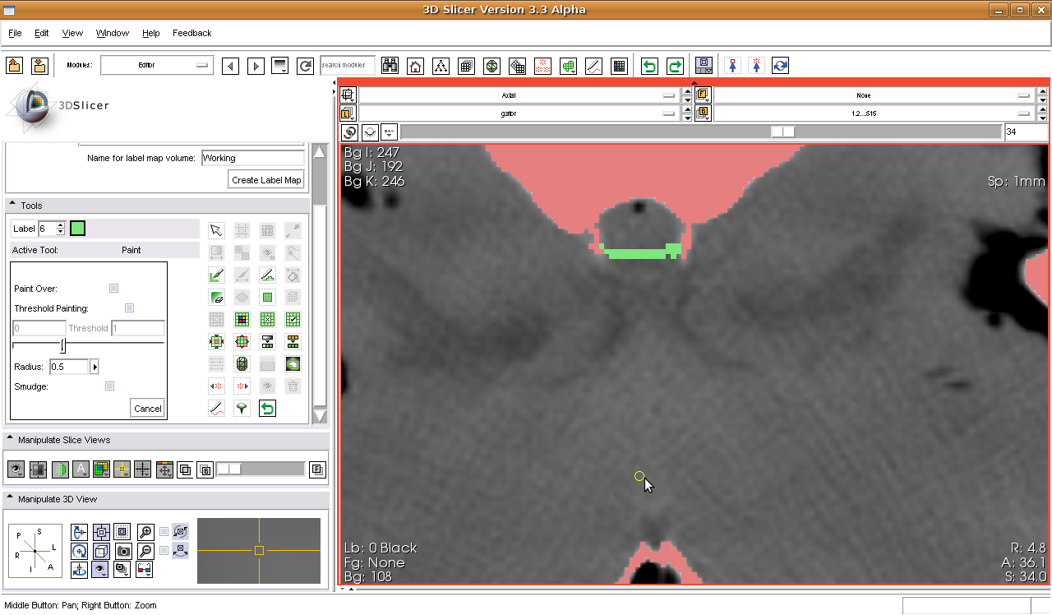This screenshot has width=1052, height=615.
Task: Click the Label number field showing 6
Action: [x=46, y=228]
